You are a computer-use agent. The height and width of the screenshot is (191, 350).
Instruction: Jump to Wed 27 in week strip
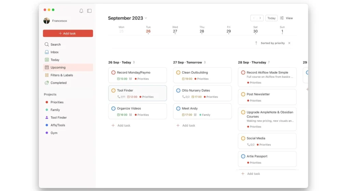[x=175, y=30]
